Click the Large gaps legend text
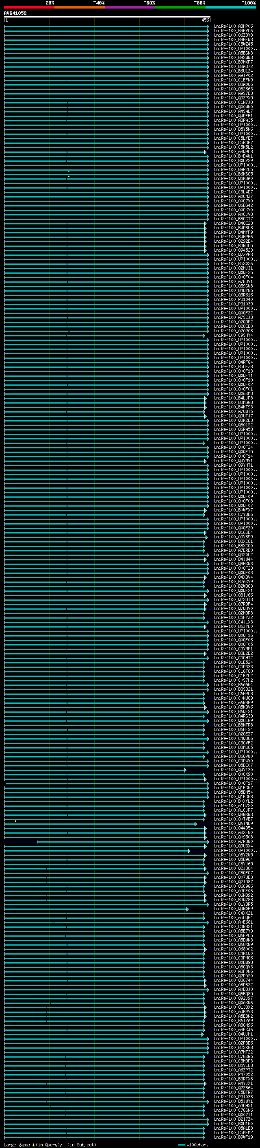260x1148 pixels. [50, 1145]
